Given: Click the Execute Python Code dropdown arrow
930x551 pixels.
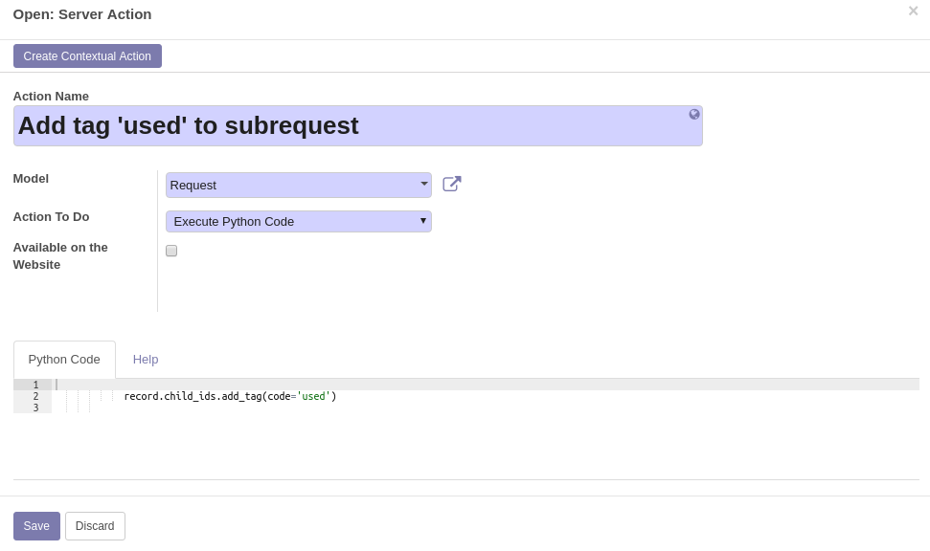Looking at the screenshot, I should [x=423, y=221].
